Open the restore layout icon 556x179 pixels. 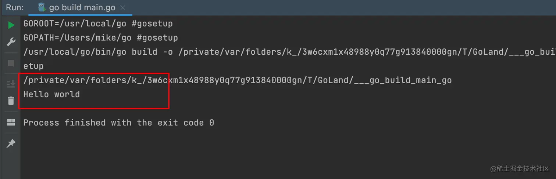11,123
